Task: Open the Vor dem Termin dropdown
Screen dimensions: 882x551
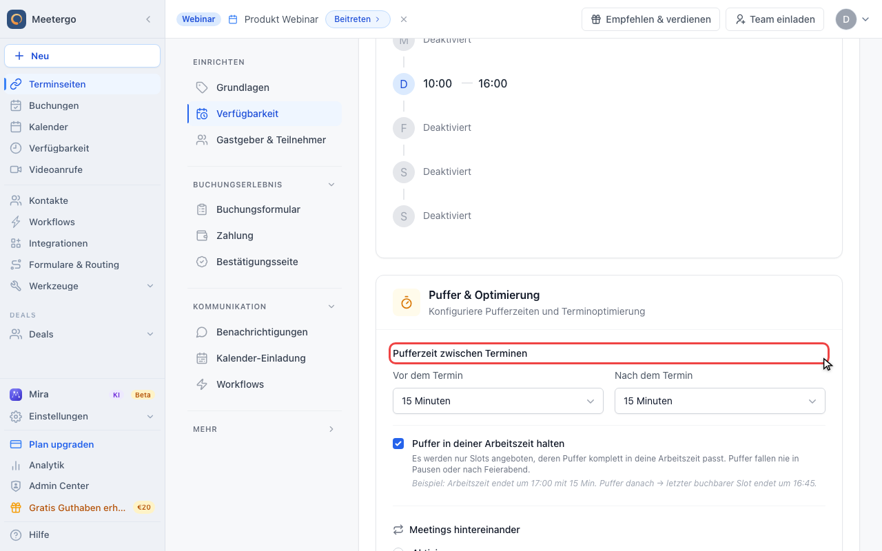Action: pos(498,401)
